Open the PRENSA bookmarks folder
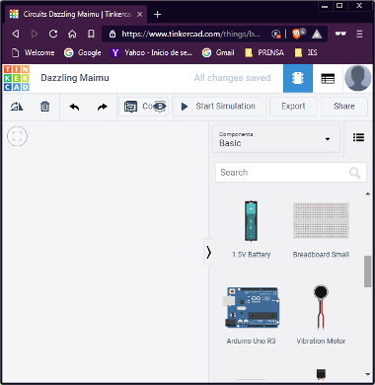 click(x=264, y=52)
